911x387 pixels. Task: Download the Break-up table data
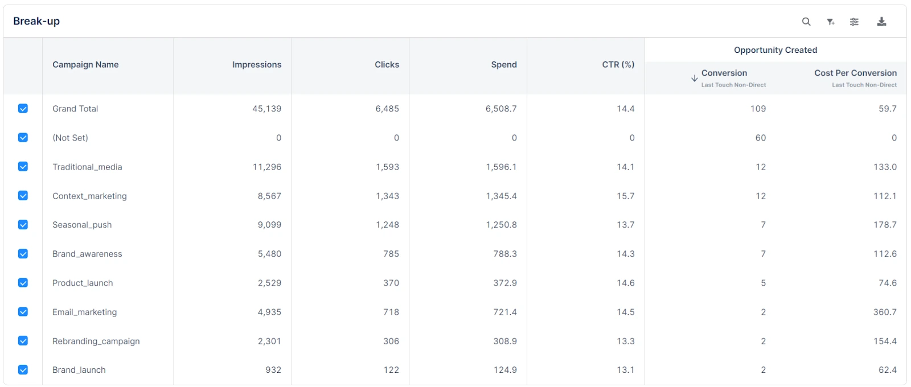coord(881,21)
